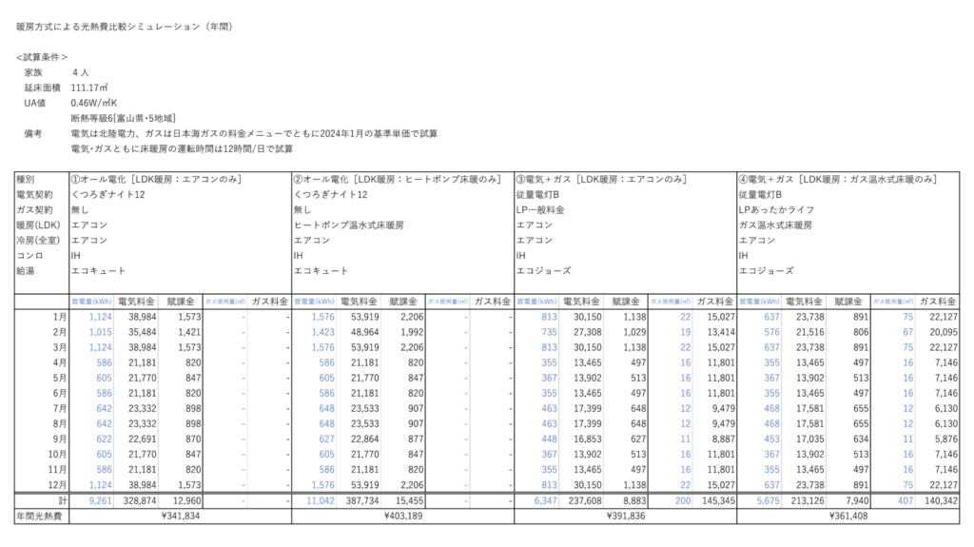The height and width of the screenshot is (547, 974).
Task: Click the 家族 label
Action: (x=33, y=72)
